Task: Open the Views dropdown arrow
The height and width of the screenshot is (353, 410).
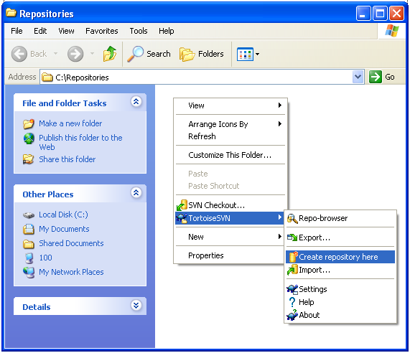Action: pos(257,54)
